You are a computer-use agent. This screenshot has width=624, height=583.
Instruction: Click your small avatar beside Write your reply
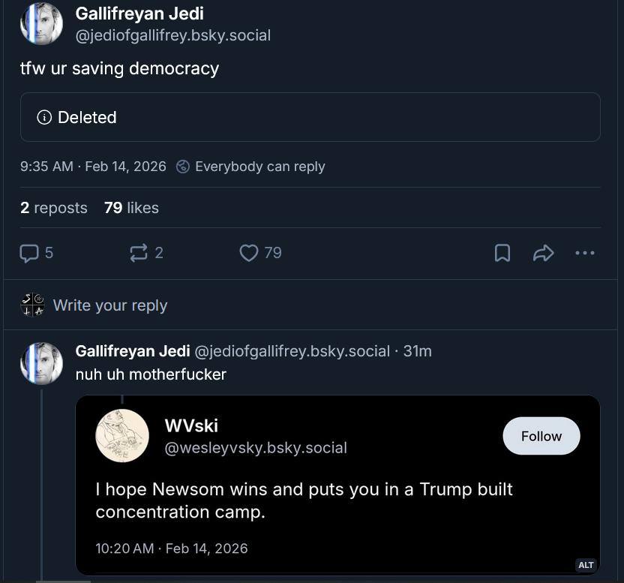tap(32, 305)
